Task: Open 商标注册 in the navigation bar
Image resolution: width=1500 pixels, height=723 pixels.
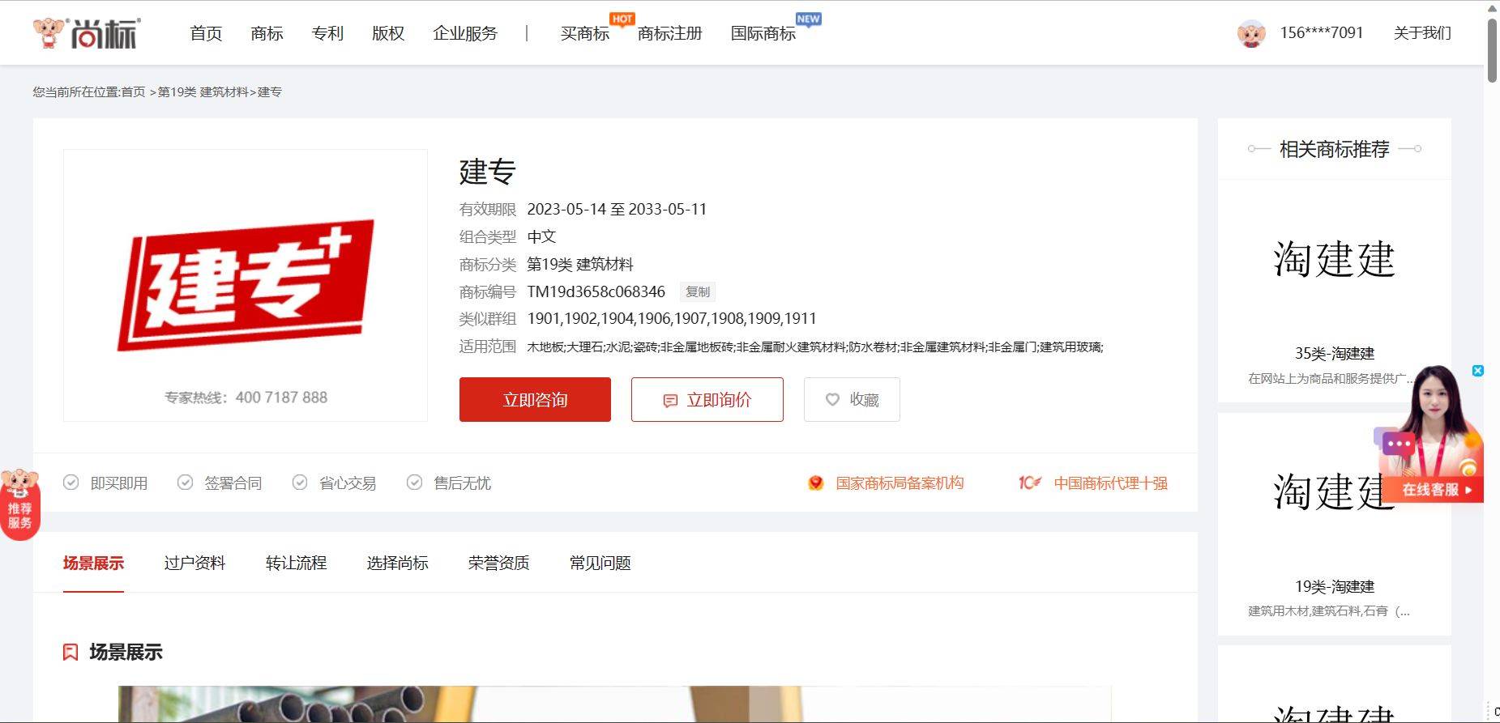Action: pos(670,33)
